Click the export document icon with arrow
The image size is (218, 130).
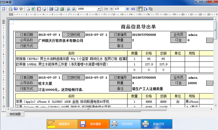tap(28, 9)
